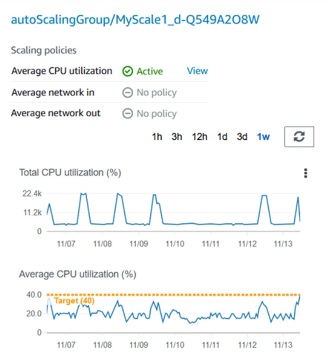Click the 11/09 marker on Total CPU chart
The image size is (331, 361).
click(x=139, y=244)
